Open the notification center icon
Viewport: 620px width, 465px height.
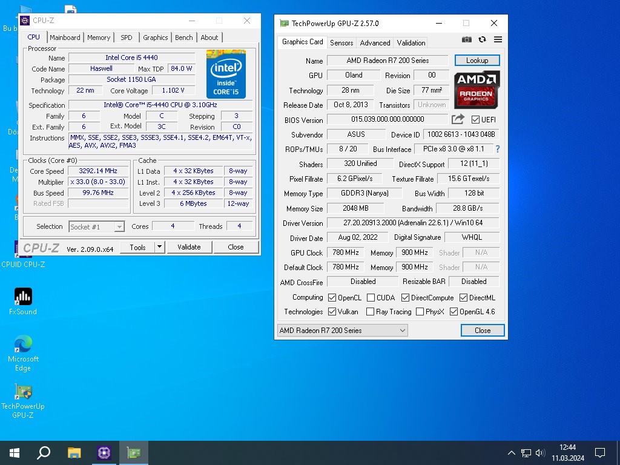coord(600,453)
